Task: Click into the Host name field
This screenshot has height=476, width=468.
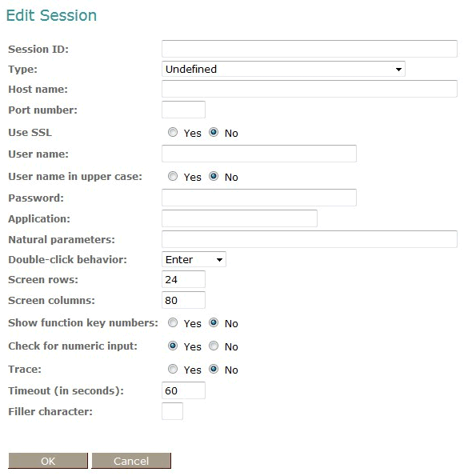Action: point(310,89)
